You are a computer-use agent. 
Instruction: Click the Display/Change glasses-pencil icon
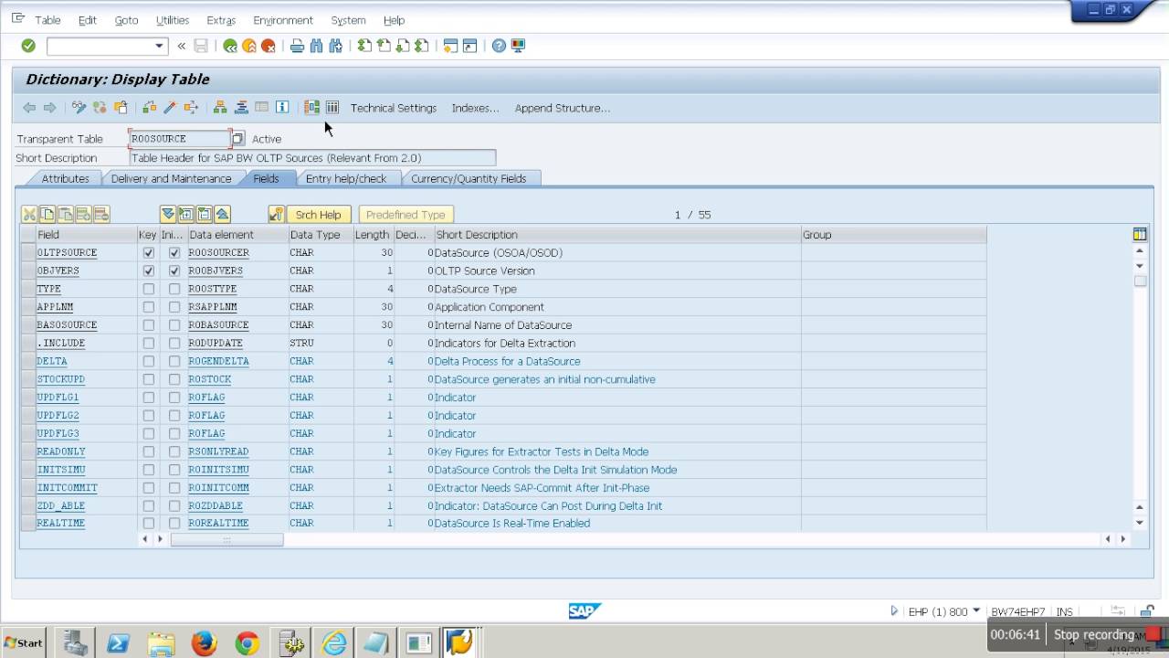coord(79,108)
